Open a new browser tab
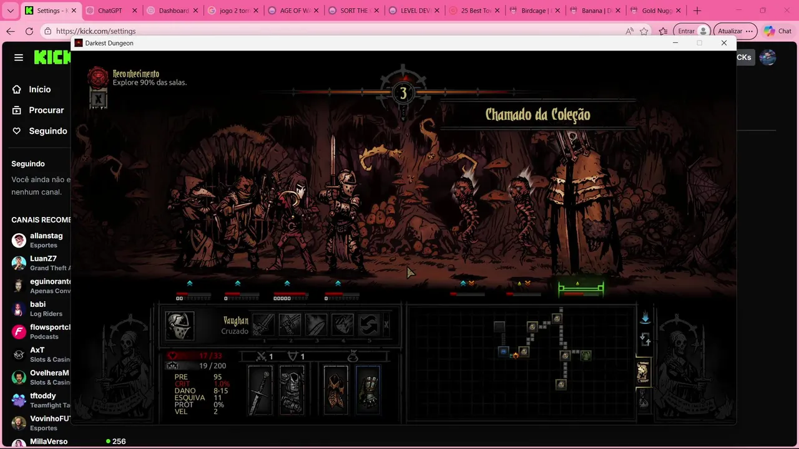The image size is (799, 449). pos(697,11)
